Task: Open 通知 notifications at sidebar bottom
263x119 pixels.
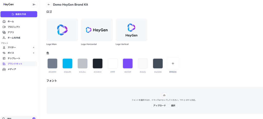Action: [19, 118]
